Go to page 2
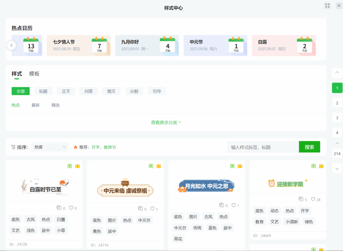Screen dimensions: 343x251 (337, 103)
